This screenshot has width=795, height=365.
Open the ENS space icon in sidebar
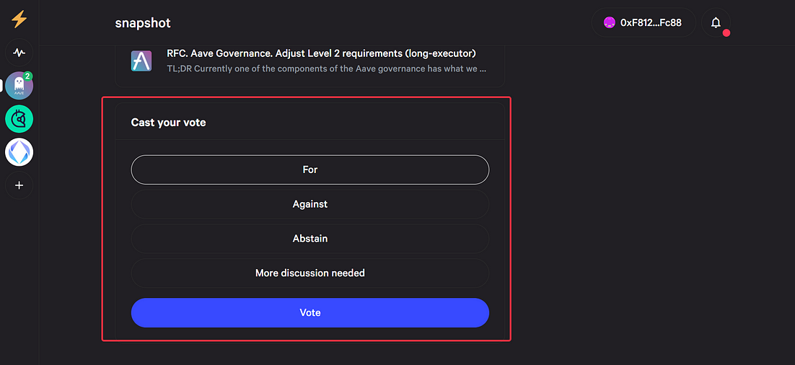[19, 152]
